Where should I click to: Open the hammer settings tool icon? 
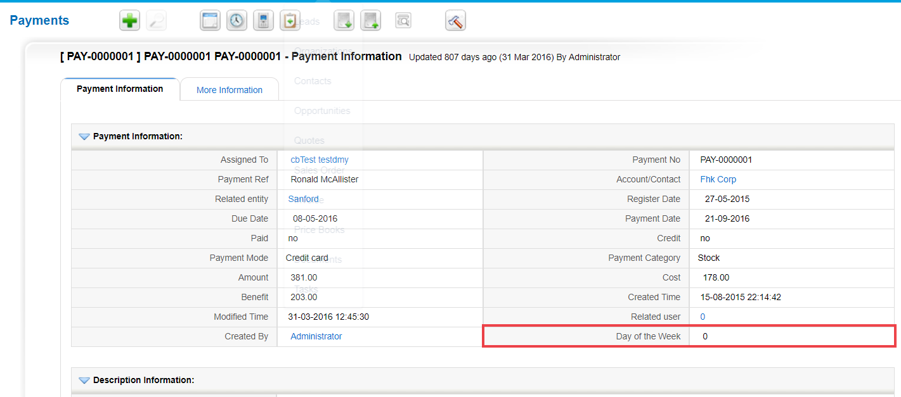455,21
